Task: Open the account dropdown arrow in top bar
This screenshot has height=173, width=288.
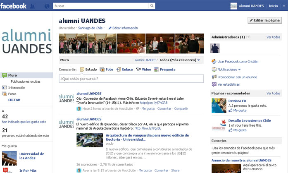Action: (x=284, y=6)
